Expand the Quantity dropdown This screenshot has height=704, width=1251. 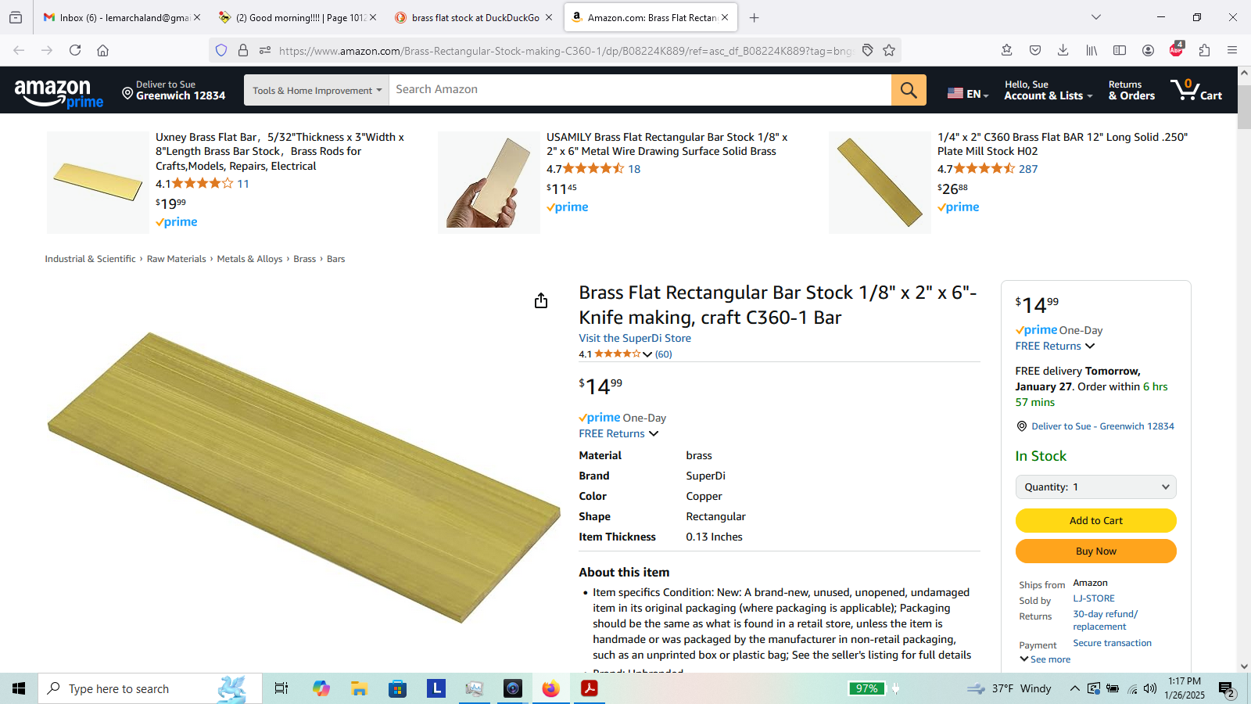pyautogui.click(x=1095, y=487)
